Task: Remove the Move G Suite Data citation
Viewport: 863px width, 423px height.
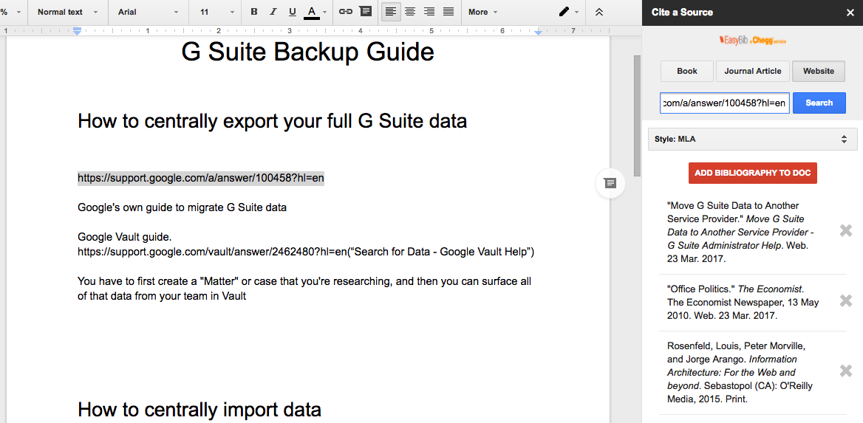Action: [846, 231]
